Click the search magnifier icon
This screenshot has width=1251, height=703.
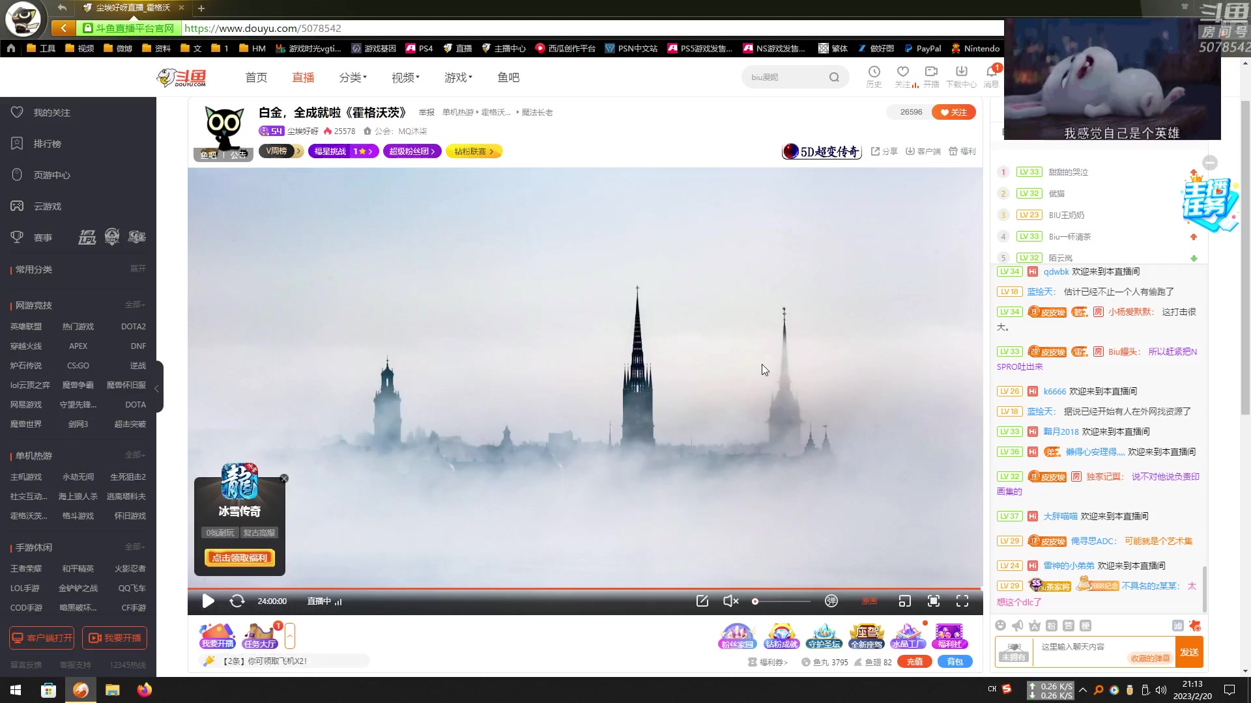834,77
